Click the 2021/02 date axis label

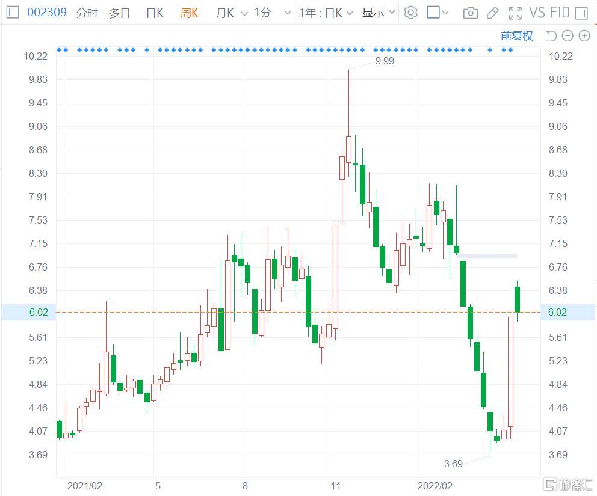[x=84, y=486]
